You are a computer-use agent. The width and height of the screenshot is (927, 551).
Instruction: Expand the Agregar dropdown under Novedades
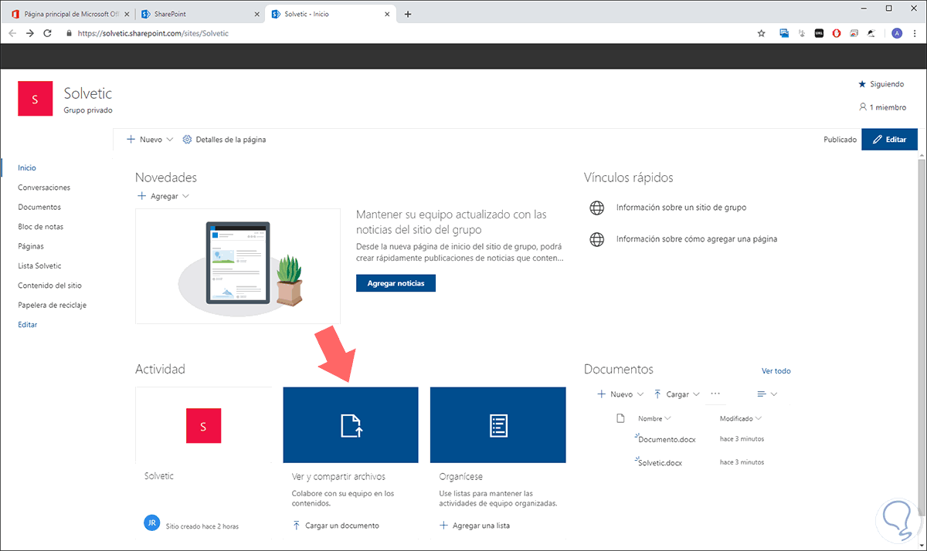pyautogui.click(x=185, y=196)
